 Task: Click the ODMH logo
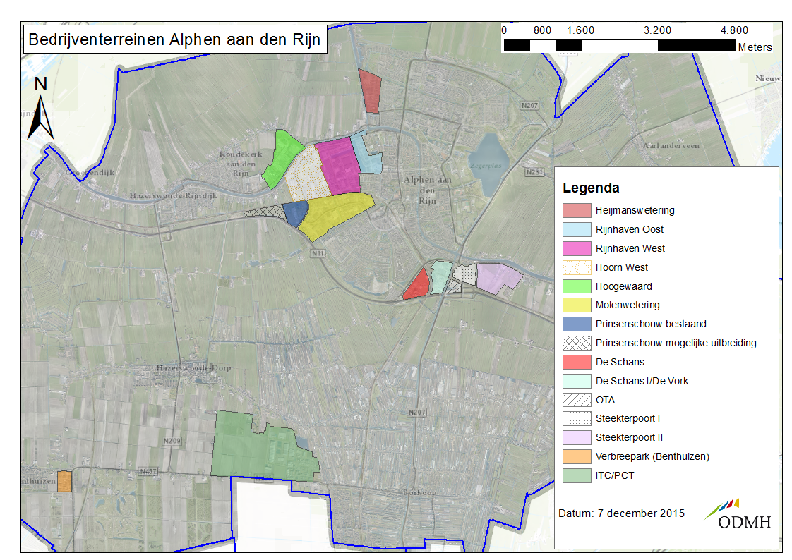pos(737,515)
